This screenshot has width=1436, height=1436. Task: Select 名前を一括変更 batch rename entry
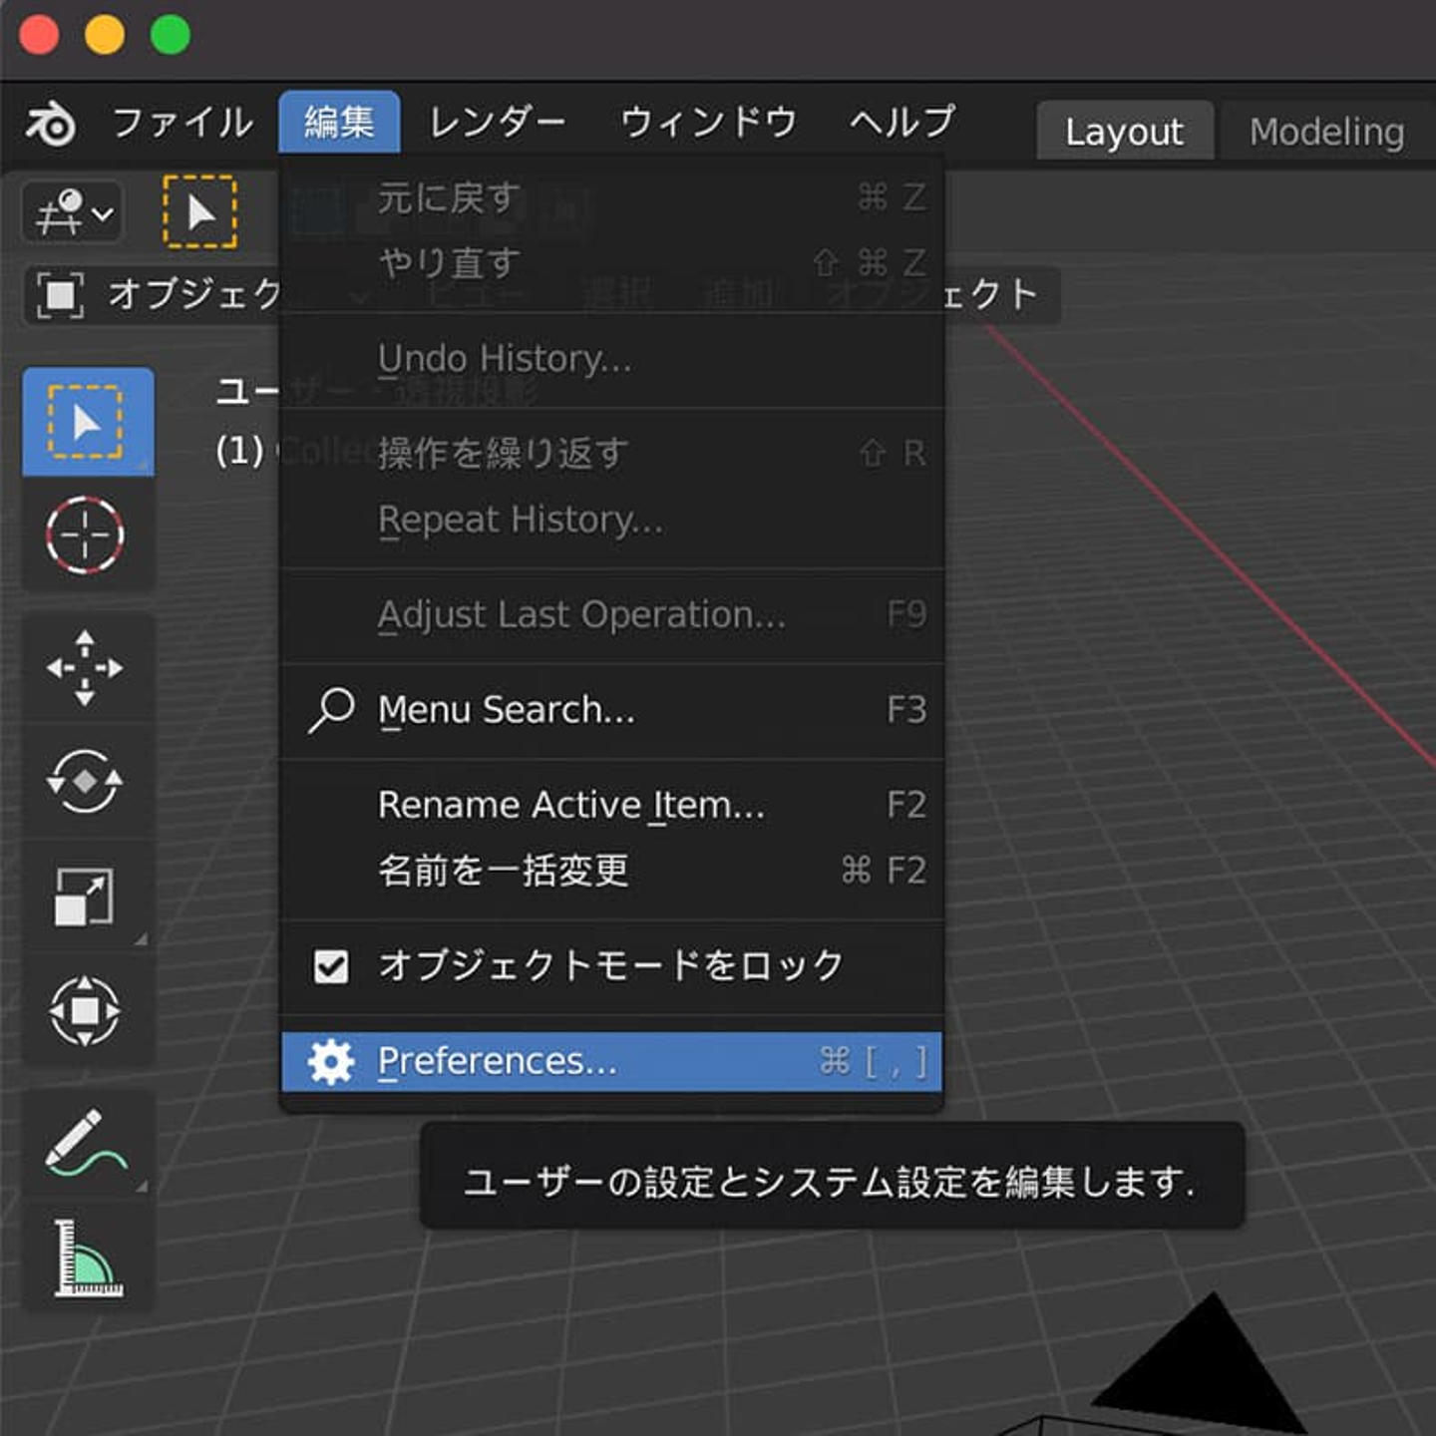point(612,871)
